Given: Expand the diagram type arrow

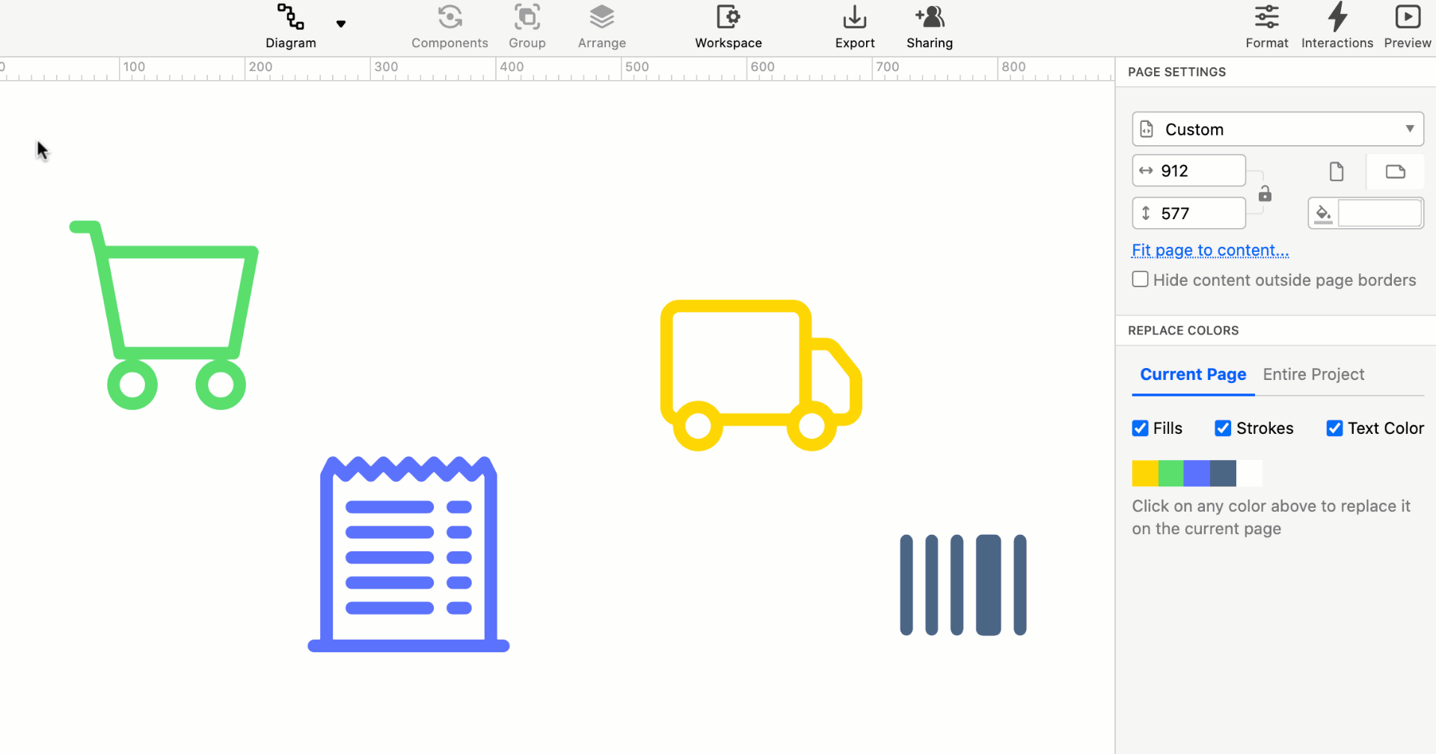Looking at the screenshot, I should [341, 23].
